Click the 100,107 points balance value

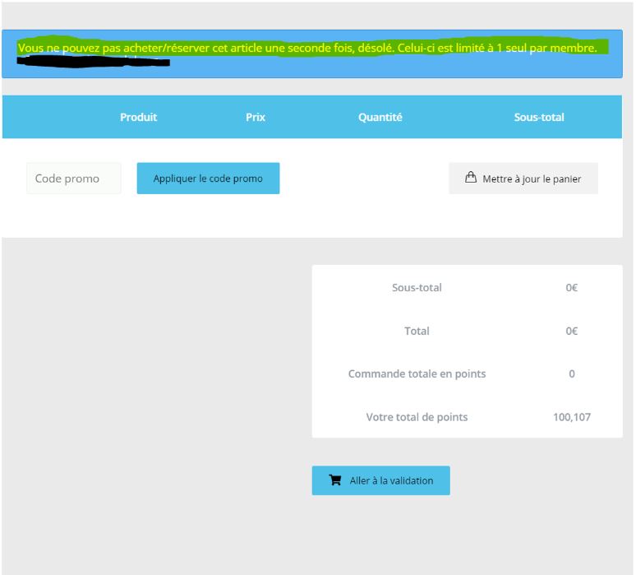point(572,417)
